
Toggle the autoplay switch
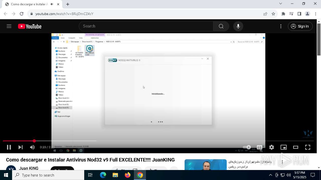point(247,147)
